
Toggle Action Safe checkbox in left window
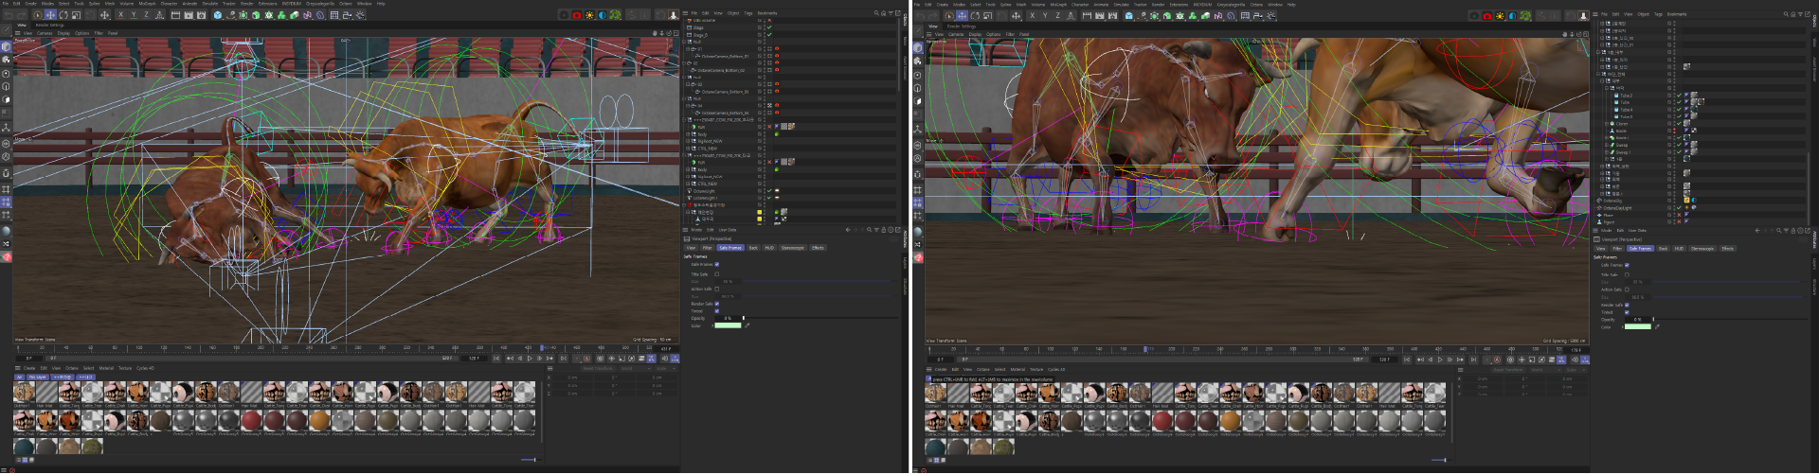[717, 289]
